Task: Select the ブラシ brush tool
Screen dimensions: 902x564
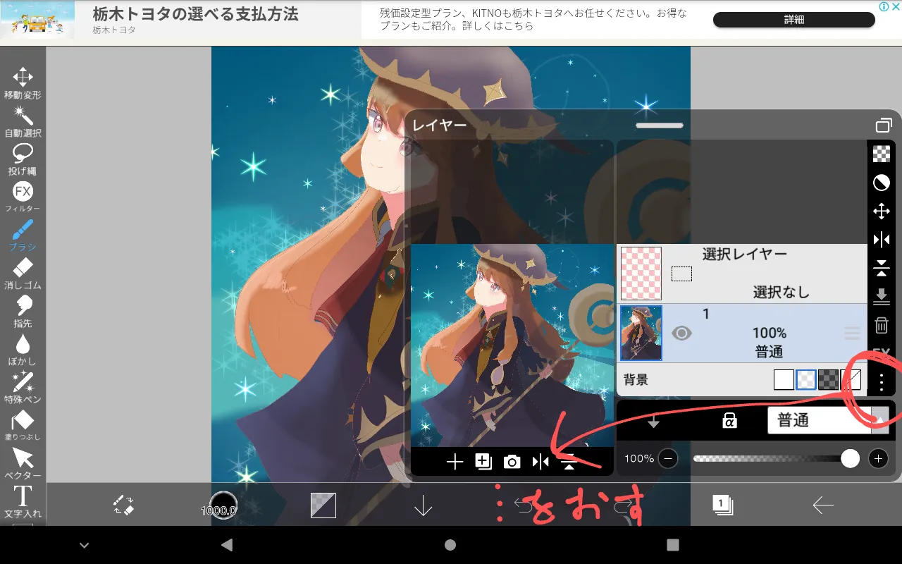Action: click(x=23, y=235)
